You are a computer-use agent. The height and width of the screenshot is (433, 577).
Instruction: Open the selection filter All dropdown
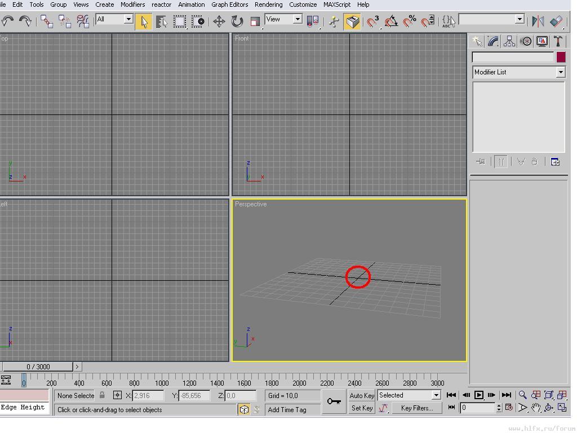[x=114, y=20]
